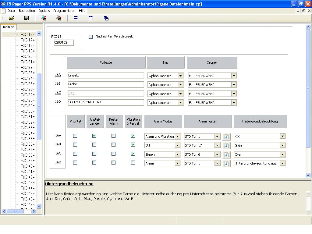
Task: Cascade the windows
Action: coord(106,18)
